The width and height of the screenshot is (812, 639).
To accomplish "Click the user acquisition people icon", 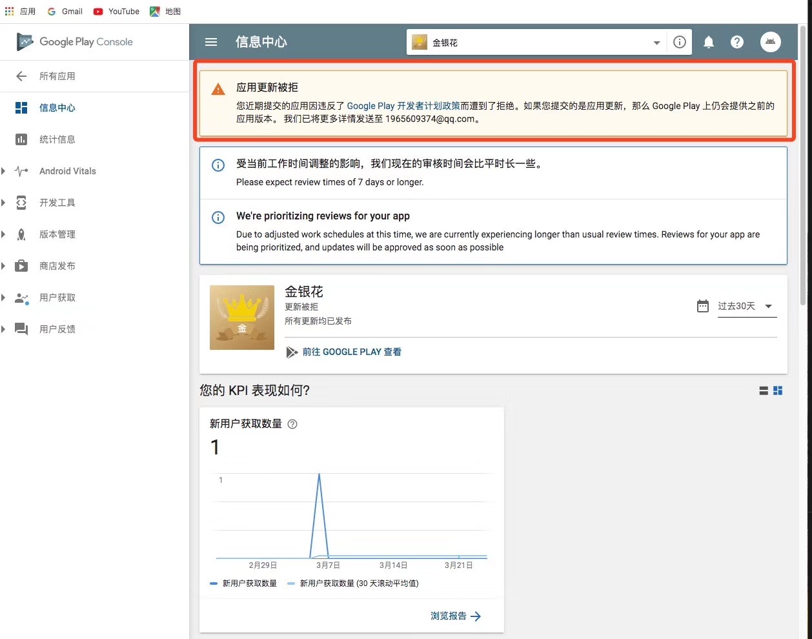I will click(21, 298).
